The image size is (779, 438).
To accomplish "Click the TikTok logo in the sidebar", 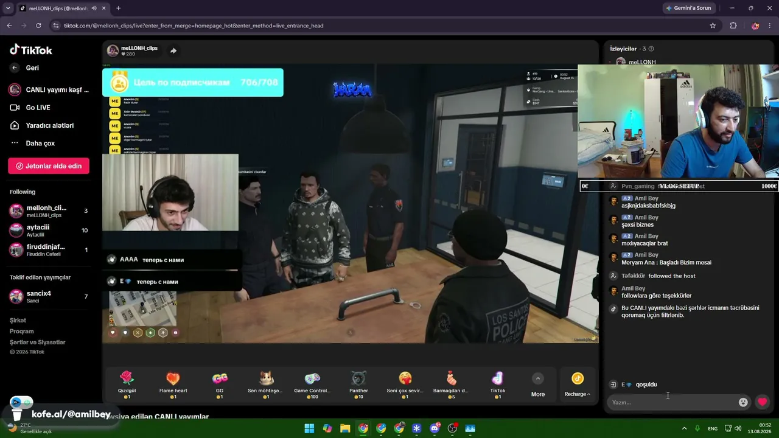I will [31, 50].
